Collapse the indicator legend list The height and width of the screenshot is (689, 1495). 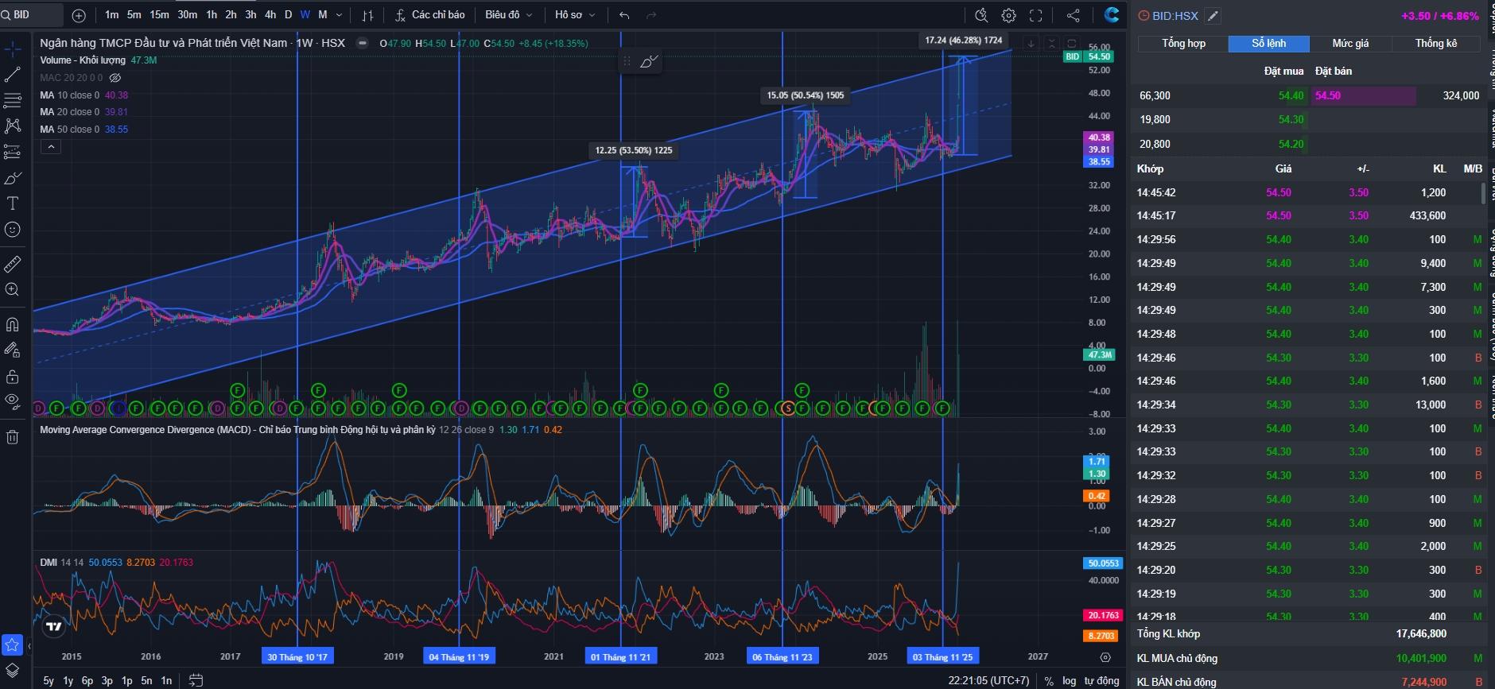coord(50,147)
